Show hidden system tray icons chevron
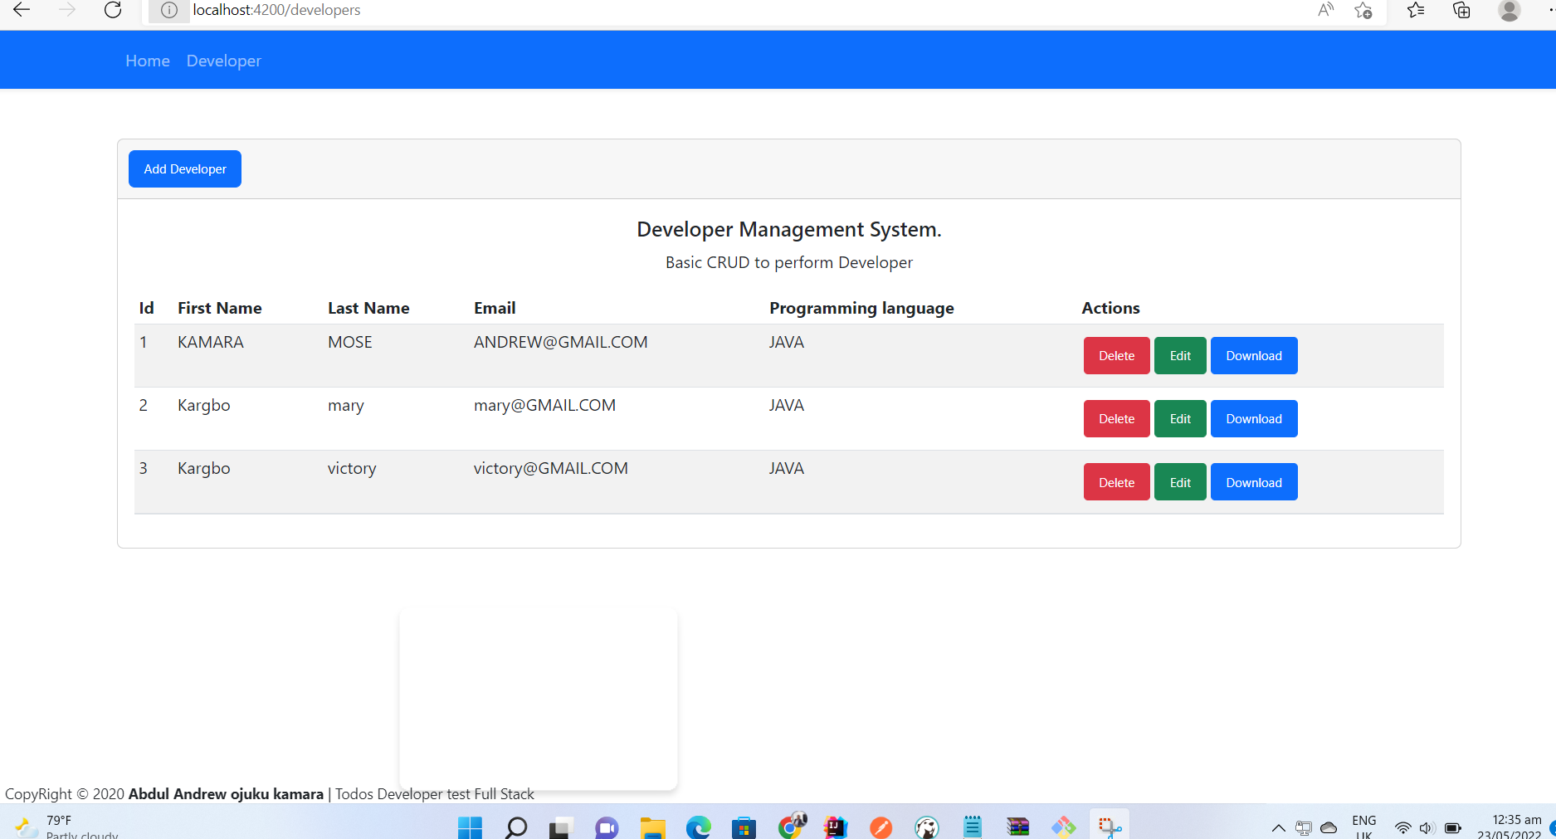Viewport: 1556px width, 839px height. [1279, 828]
